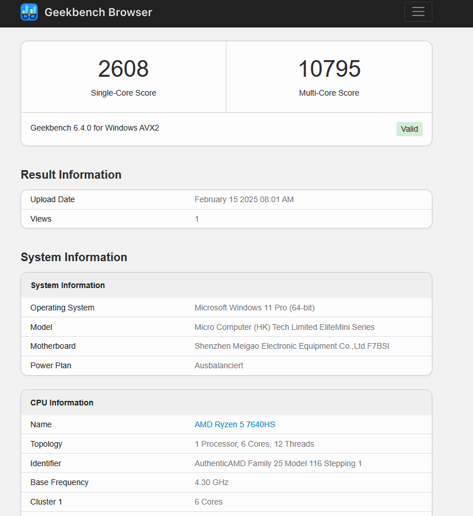The image size is (473, 516).
Task: Click the Microsoft Windows 11 Pro value
Action: point(255,308)
